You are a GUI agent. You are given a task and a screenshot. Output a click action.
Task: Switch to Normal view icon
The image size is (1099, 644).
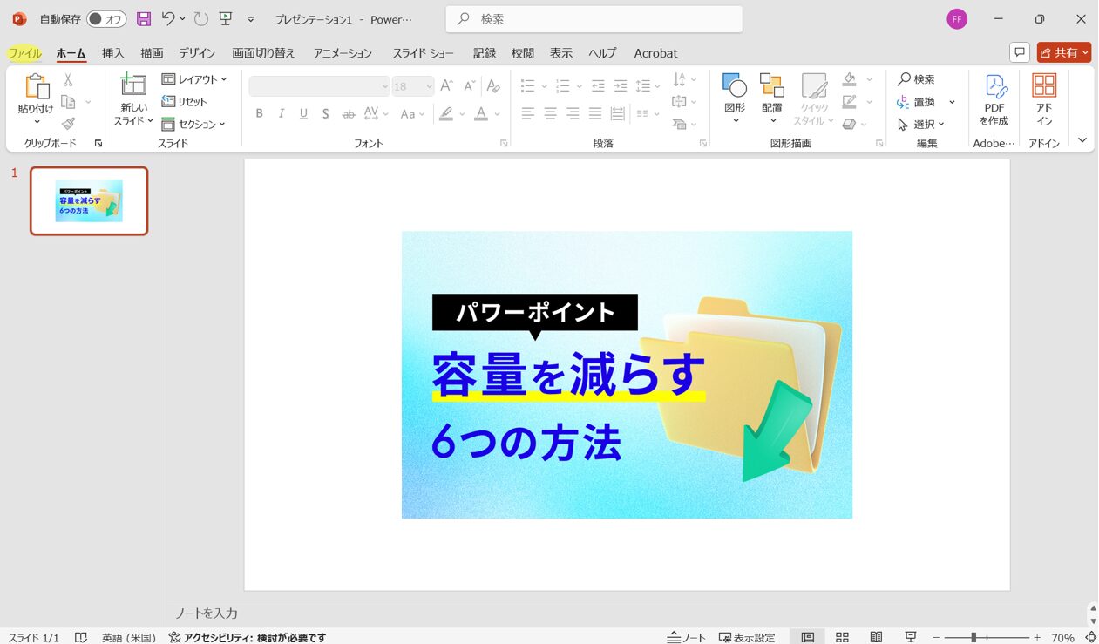808,637
